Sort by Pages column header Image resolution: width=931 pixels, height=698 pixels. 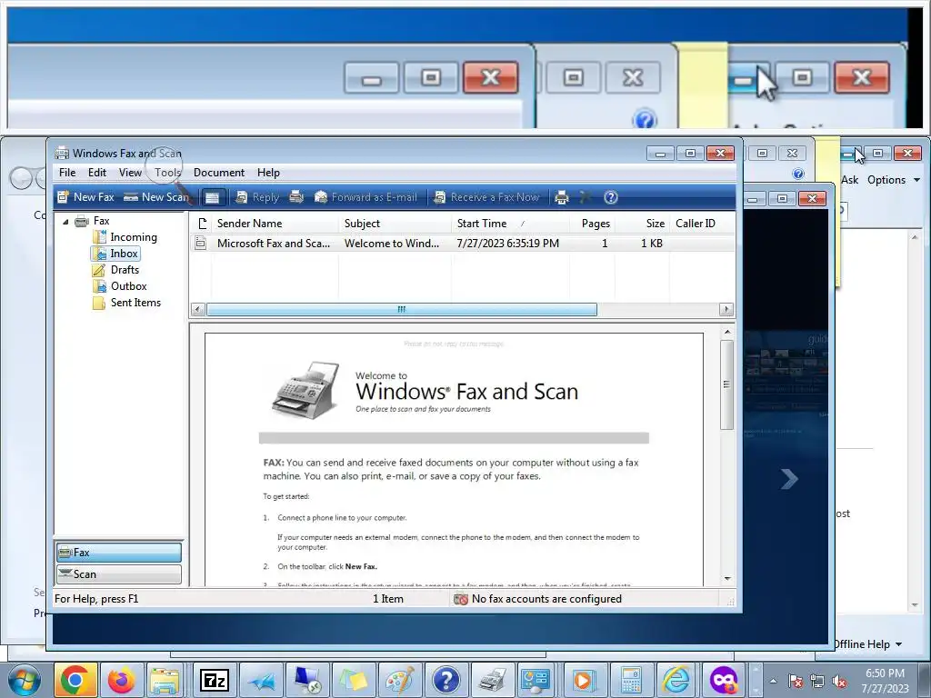pyautogui.click(x=592, y=224)
